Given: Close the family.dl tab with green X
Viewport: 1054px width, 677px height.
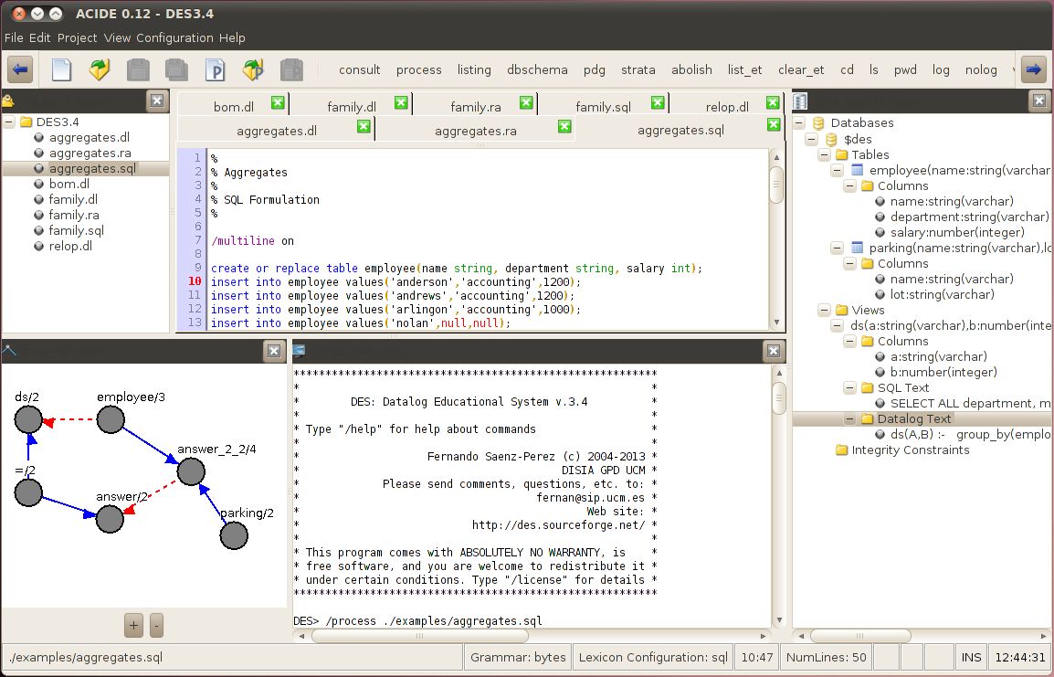Looking at the screenshot, I should pyautogui.click(x=401, y=102).
